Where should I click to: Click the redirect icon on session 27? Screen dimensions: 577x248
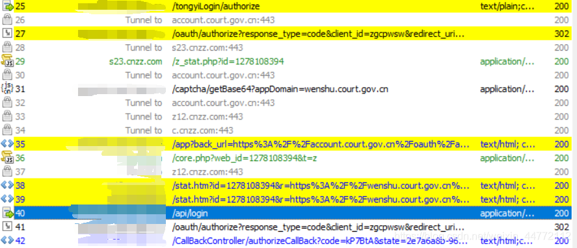point(7,34)
